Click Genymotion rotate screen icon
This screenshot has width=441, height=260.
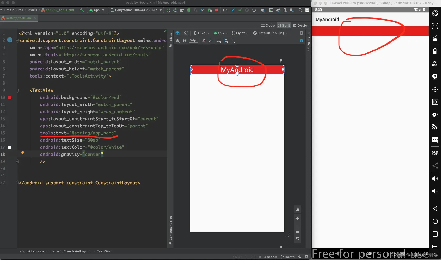[x=435, y=13]
